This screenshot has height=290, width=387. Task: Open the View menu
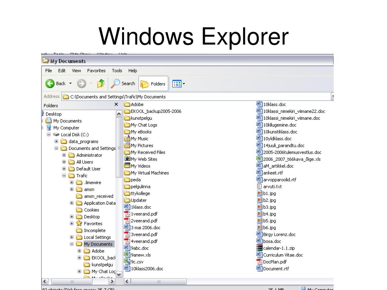76,71
